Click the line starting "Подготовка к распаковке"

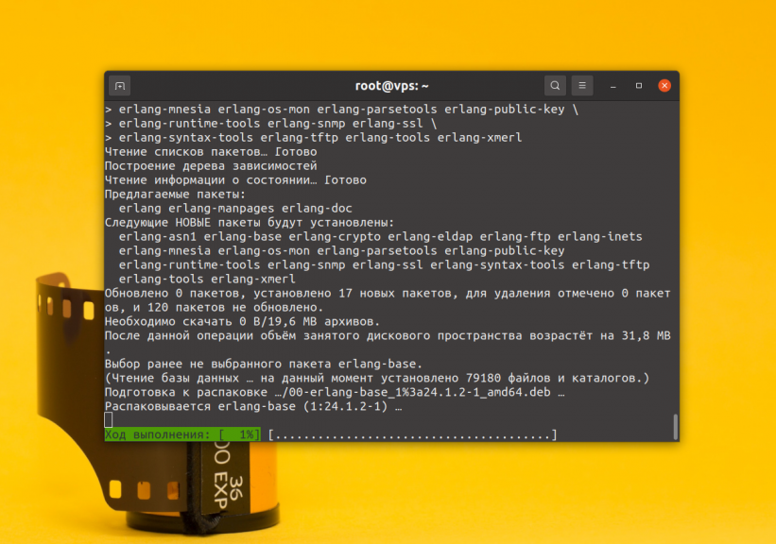tap(335, 392)
